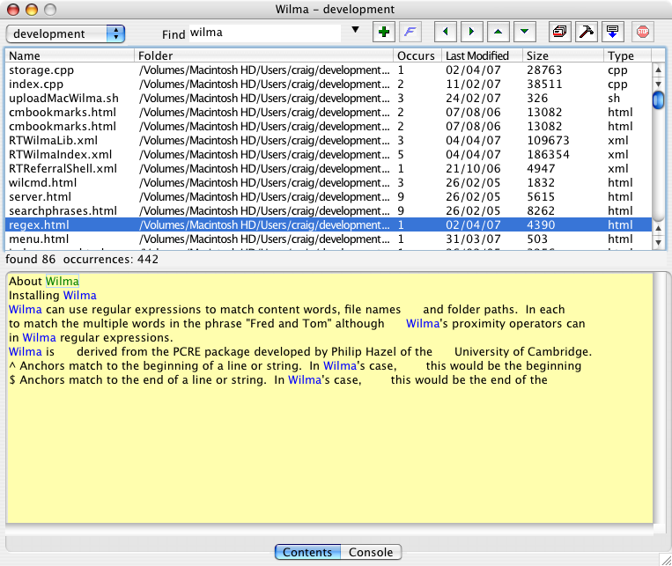Sort by Last Modified column header
The width and height of the screenshot is (672, 566).
tap(482, 55)
